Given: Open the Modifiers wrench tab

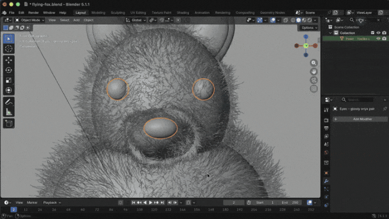Looking at the screenshot, I should coord(326,181).
